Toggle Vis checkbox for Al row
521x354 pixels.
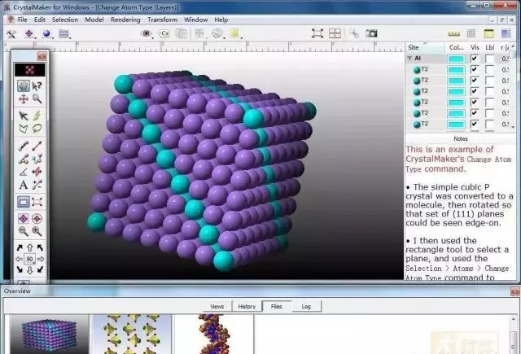(x=475, y=59)
